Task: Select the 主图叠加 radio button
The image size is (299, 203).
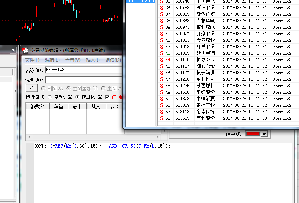Action: (68, 88)
